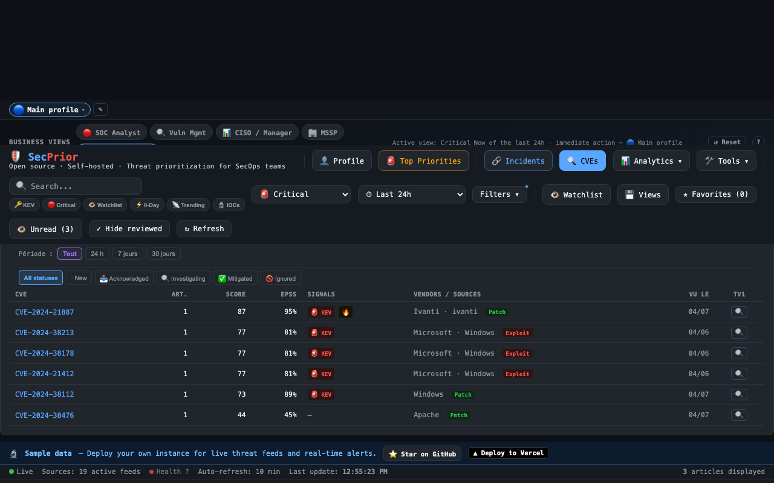
Task: Click the fire signal icon on CVE-2024-21887
Action: click(345, 312)
